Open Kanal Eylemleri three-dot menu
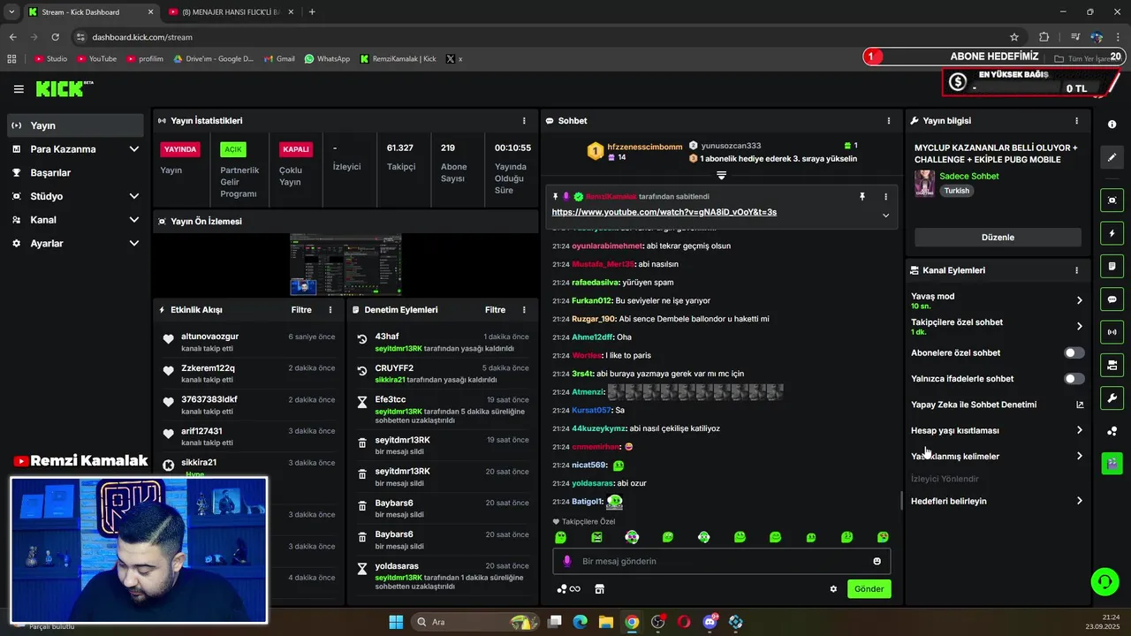This screenshot has width=1131, height=636. 1076,270
